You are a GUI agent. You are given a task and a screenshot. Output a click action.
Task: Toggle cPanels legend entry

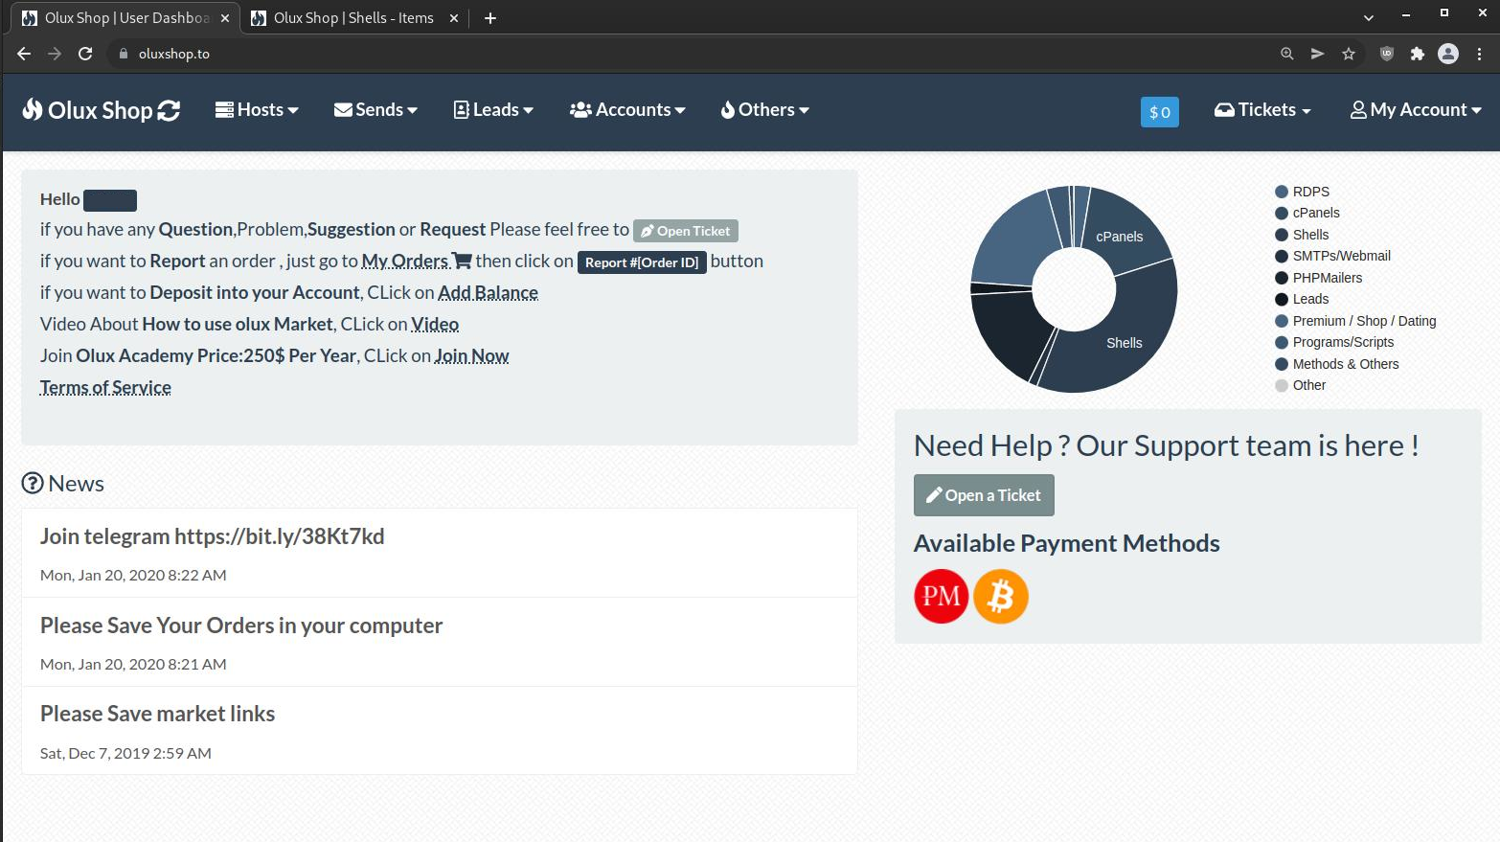[1307, 213]
